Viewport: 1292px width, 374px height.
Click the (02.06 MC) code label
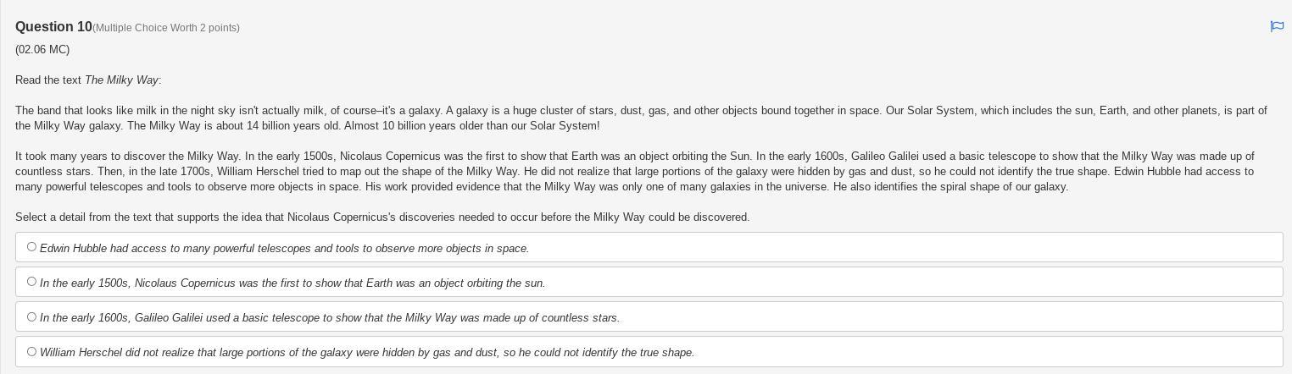42,50
